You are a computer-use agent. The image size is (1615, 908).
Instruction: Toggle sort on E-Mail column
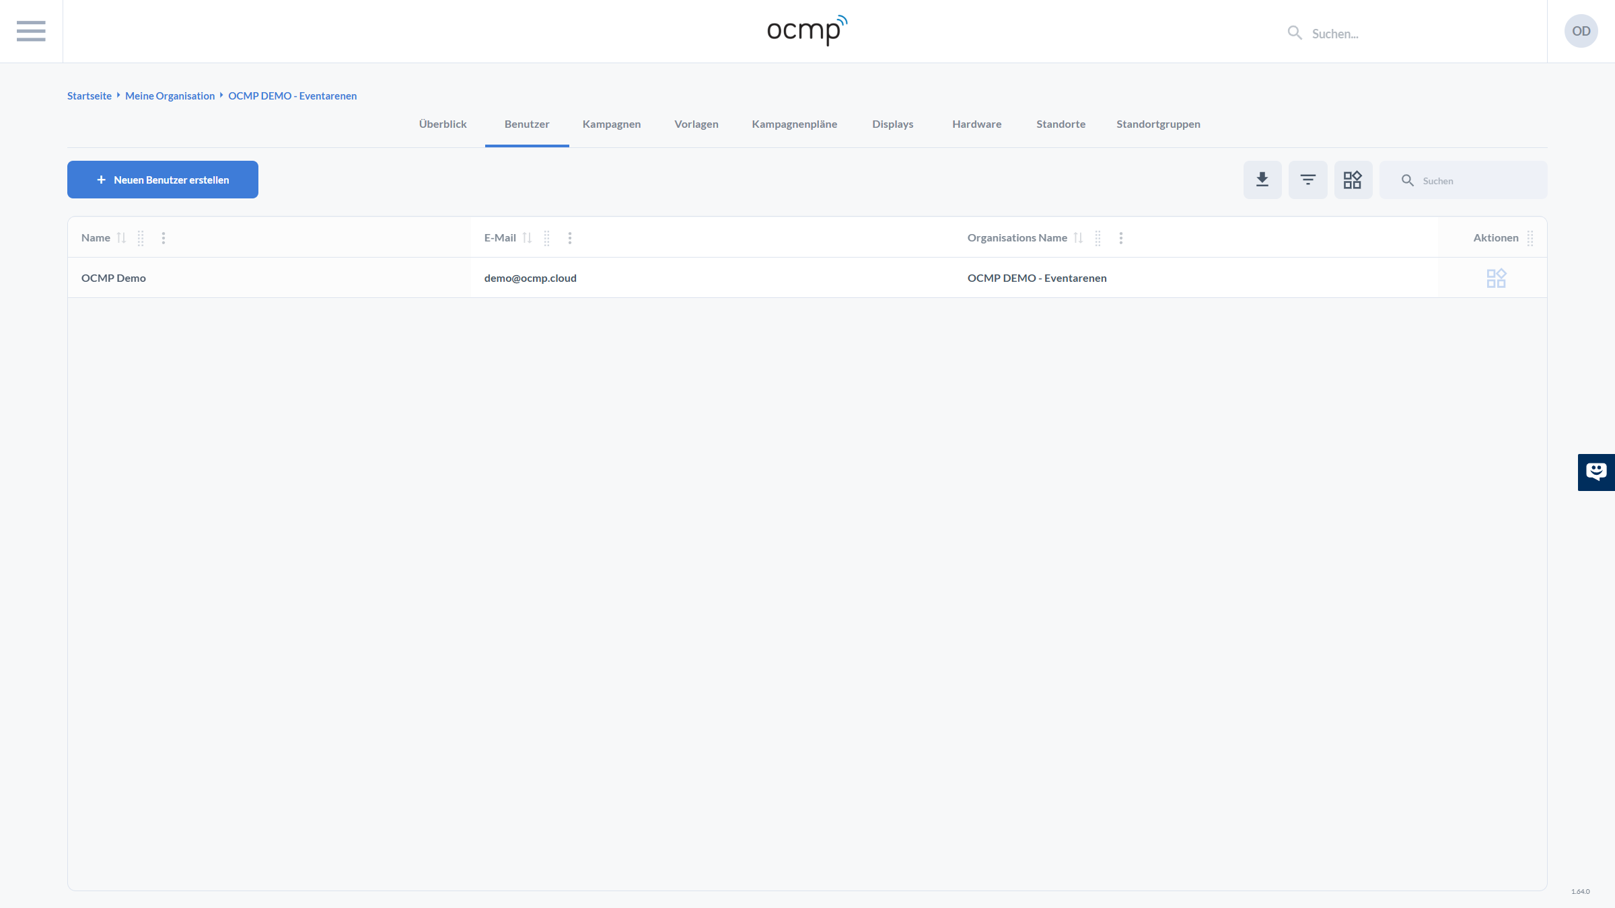(527, 238)
